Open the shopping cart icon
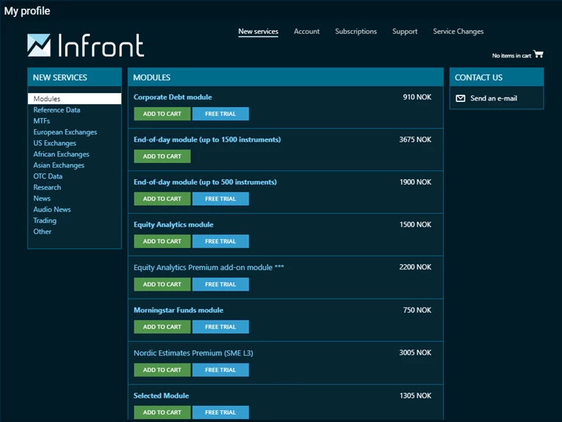The height and width of the screenshot is (422, 562). pos(538,54)
